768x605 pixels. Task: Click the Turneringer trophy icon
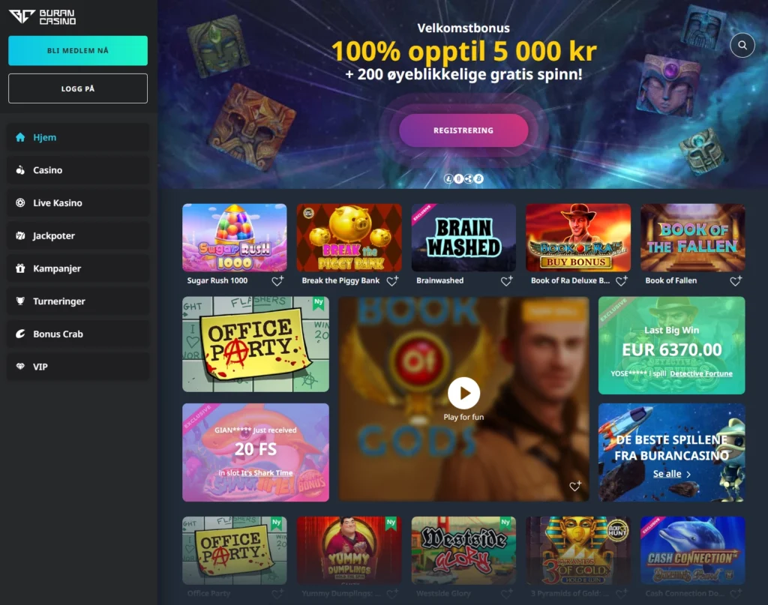pos(20,301)
